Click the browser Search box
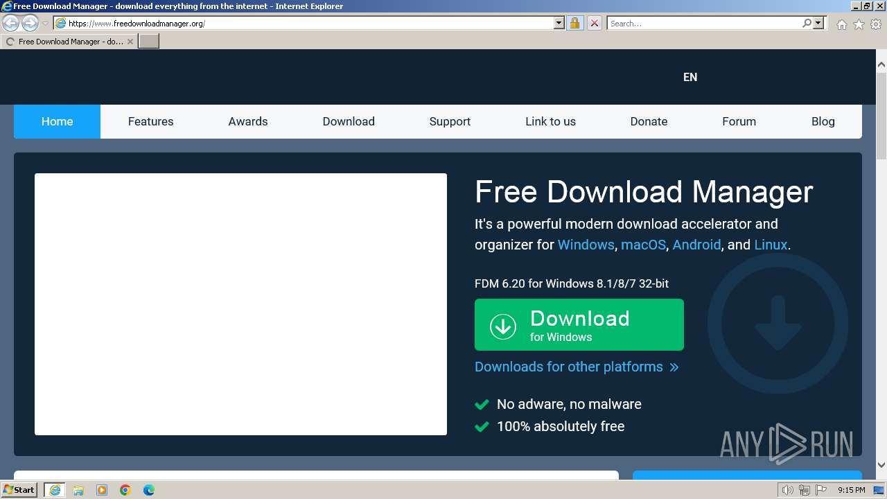 pyautogui.click(x=703, y=23)
